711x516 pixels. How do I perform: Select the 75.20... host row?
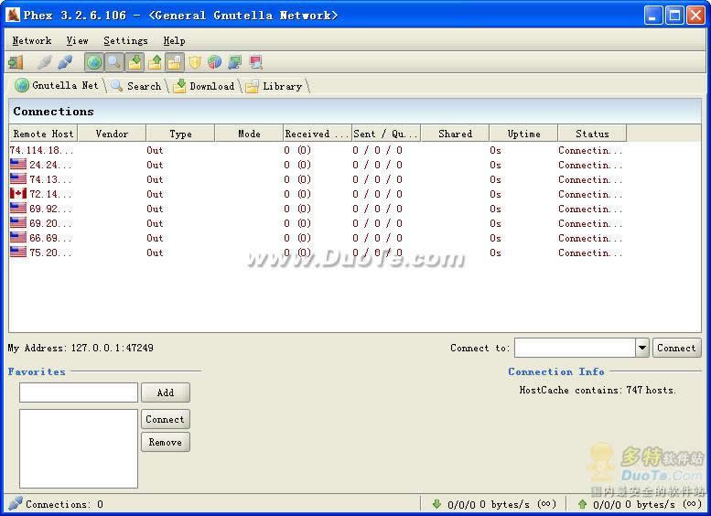pos(318,253)
